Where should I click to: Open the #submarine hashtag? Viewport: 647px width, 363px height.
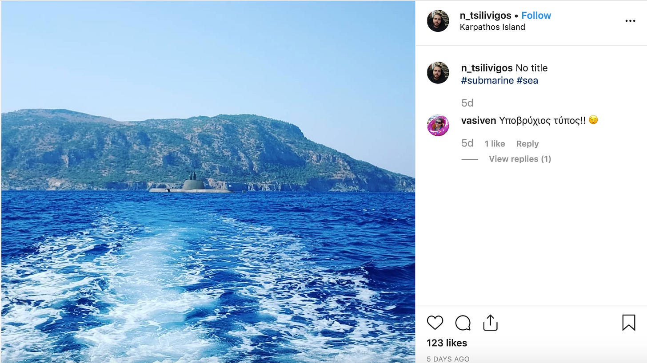tap(487, 80)
